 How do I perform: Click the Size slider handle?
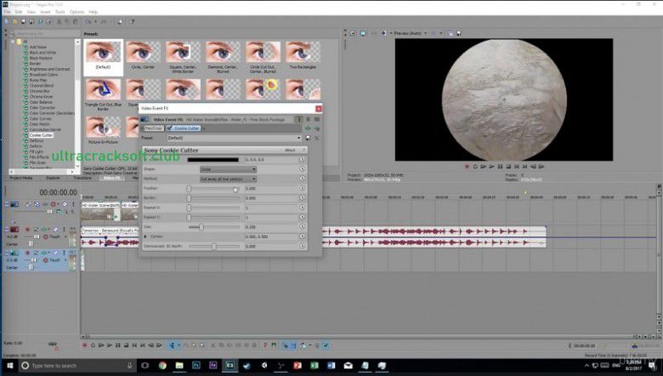click(201, 227)
